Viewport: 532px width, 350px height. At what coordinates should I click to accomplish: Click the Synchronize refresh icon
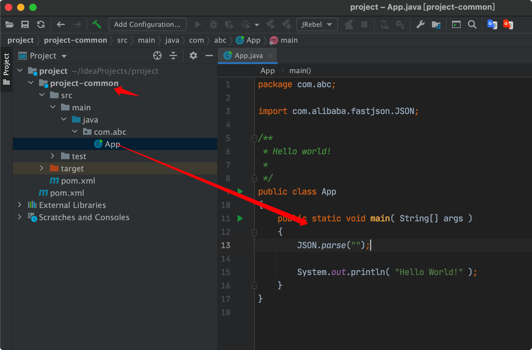[41, 24]
